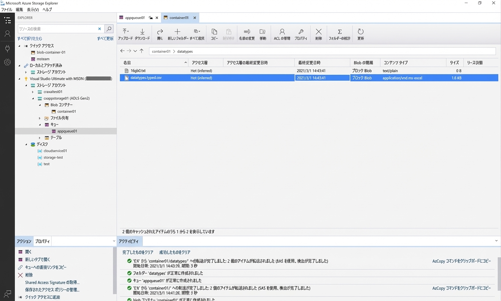Click 成功したものをクリア in activities
The height and width of the screenshot is (301, 501).
click(x=175, y=252)
